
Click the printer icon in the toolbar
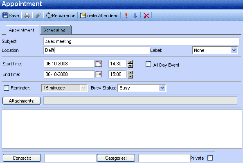point(27,16)
